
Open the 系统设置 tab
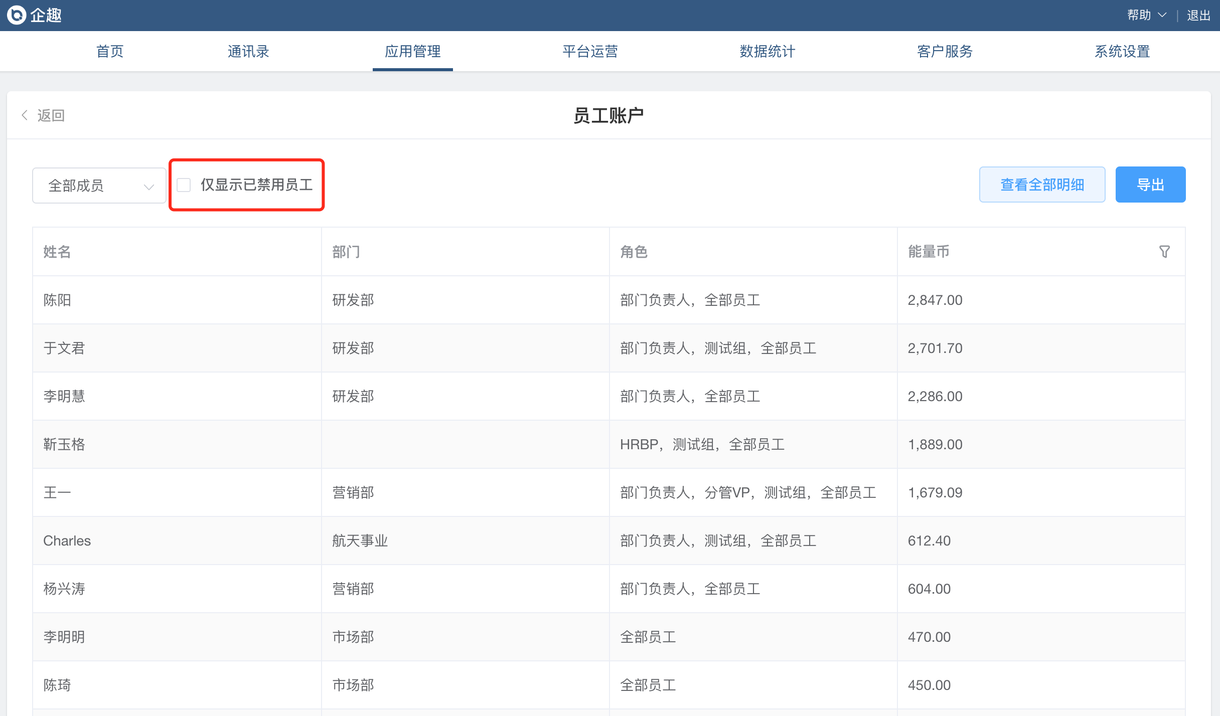click(1122, 51)
